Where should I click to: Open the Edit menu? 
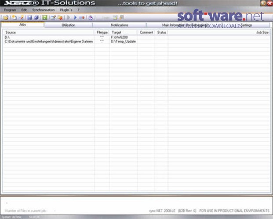click(24, 10)
